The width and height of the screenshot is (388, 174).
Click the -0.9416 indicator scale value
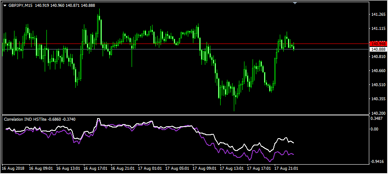tap(378, 161)
